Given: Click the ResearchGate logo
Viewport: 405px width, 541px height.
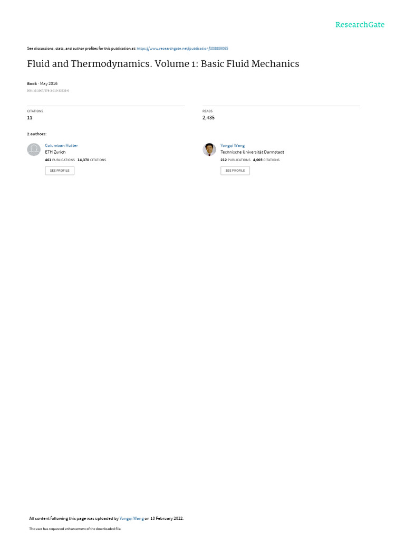Looking at the screenshot, I should click(x=360, y=25).
